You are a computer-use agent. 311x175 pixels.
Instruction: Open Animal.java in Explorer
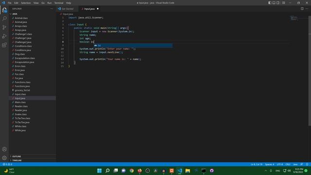(21, 22)
